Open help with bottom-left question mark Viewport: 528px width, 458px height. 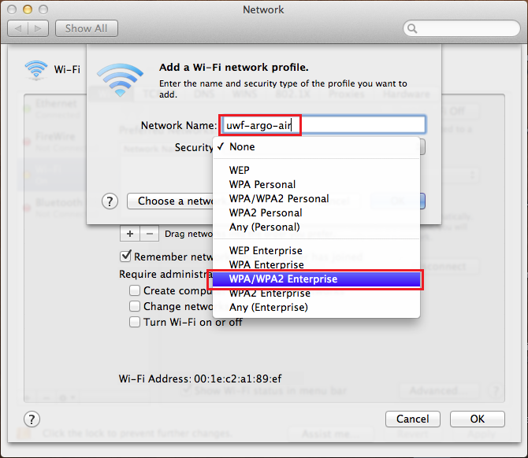(32, 419)
